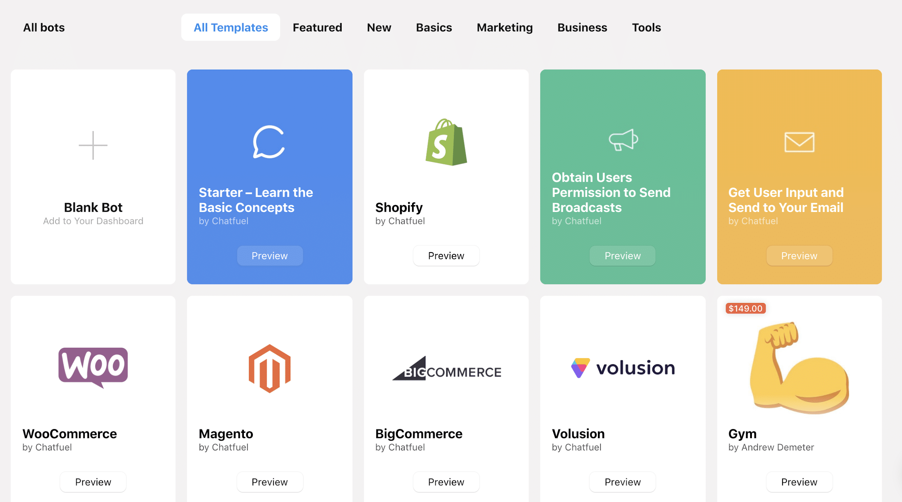Select the Featured tab
The image size is (902, 502).
317,27
